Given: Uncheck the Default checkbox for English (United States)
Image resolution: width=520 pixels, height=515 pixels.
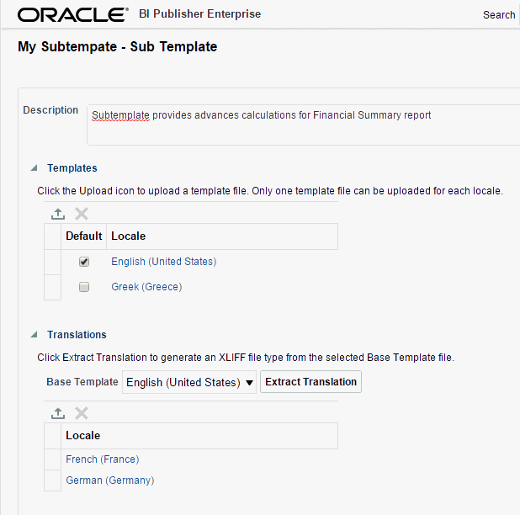Looking at the screenshot, I should [84, 262].
